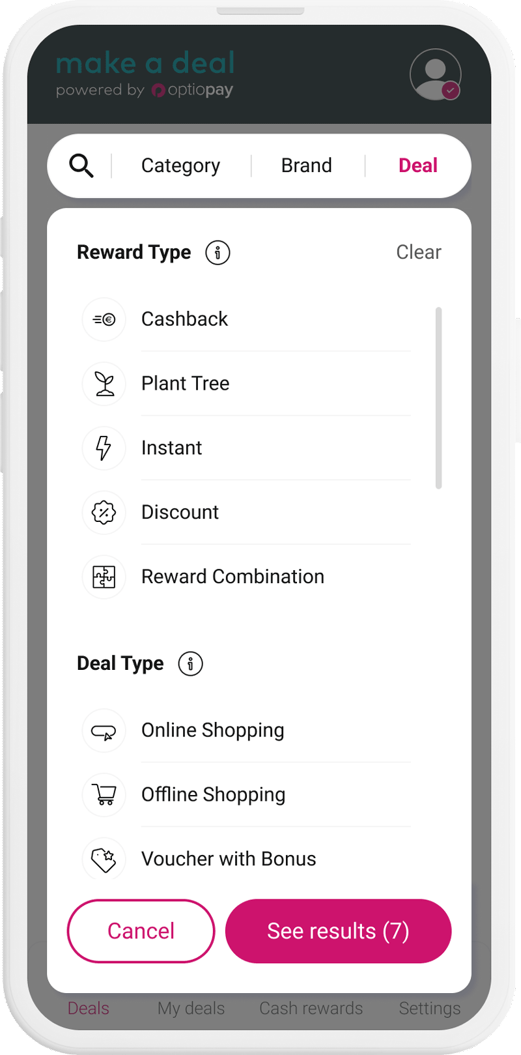The height and width of the screenshot is (1055, 521).
Task: Clear the Reward Type selection
Action: 419,252
